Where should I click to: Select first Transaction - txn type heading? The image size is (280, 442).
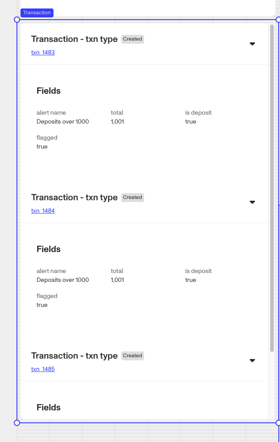click(74, 39)
